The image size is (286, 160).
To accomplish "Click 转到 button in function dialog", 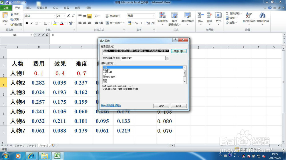I will pyautogui.click(x=178, y=51).
